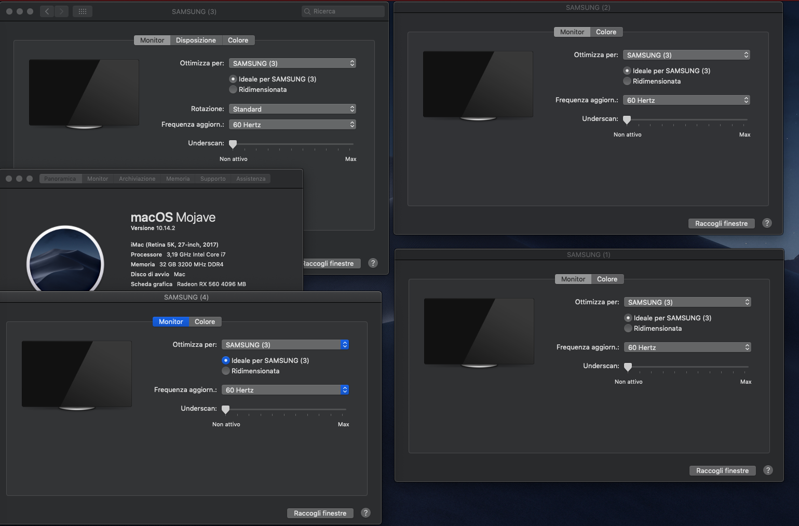Screen dimensions: 799x526
Task: Select Ideale per SAMSUNG (3) in SAMSUNG (3) window
Action: coord(233,79)
